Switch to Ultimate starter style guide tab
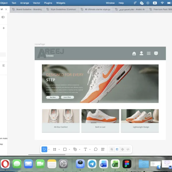The width and height of the screenshot is (172, 172). coord(95,9)
